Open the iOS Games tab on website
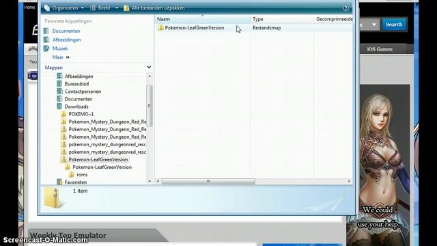This screenshot has height=246, width=437. (380, 49)
